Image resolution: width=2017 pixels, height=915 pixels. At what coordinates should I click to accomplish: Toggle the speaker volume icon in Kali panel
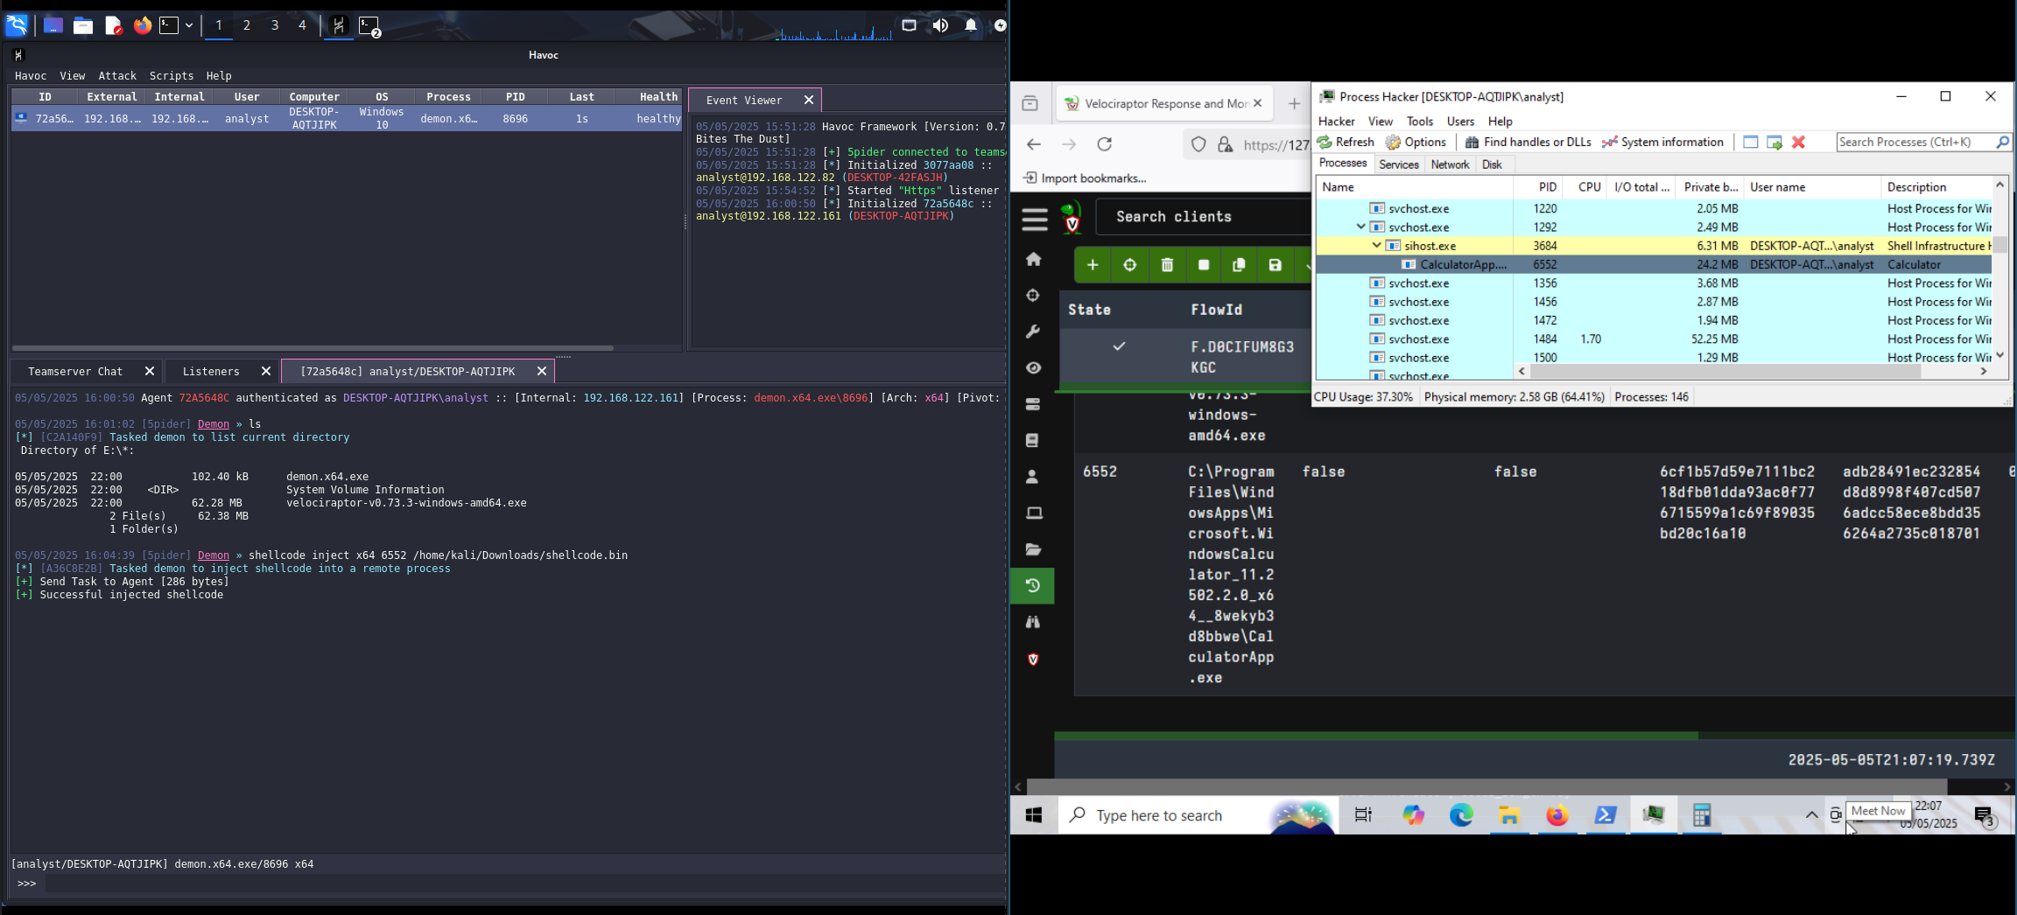[940, 25]
